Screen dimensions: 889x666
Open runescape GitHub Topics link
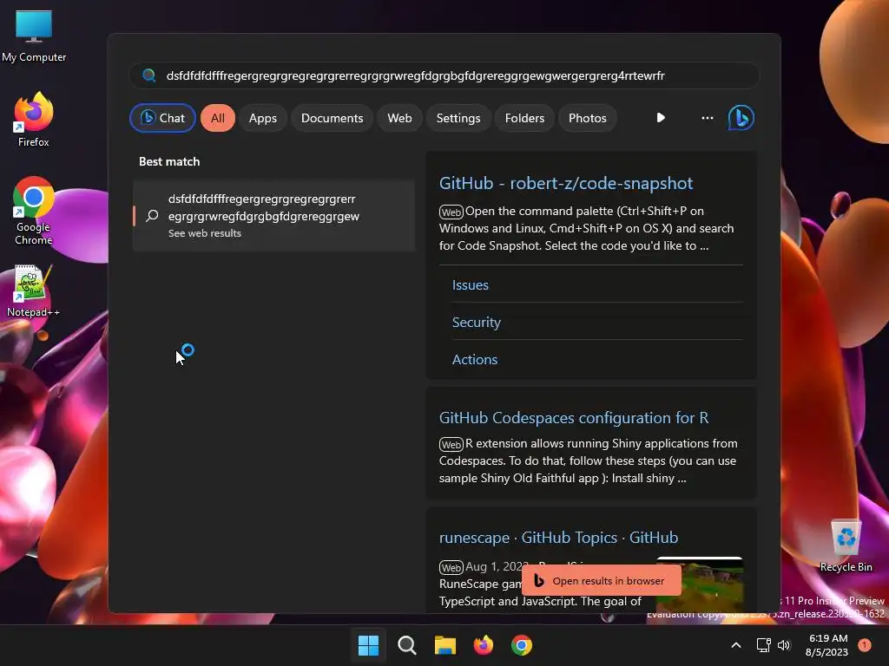tap(558, 538)
